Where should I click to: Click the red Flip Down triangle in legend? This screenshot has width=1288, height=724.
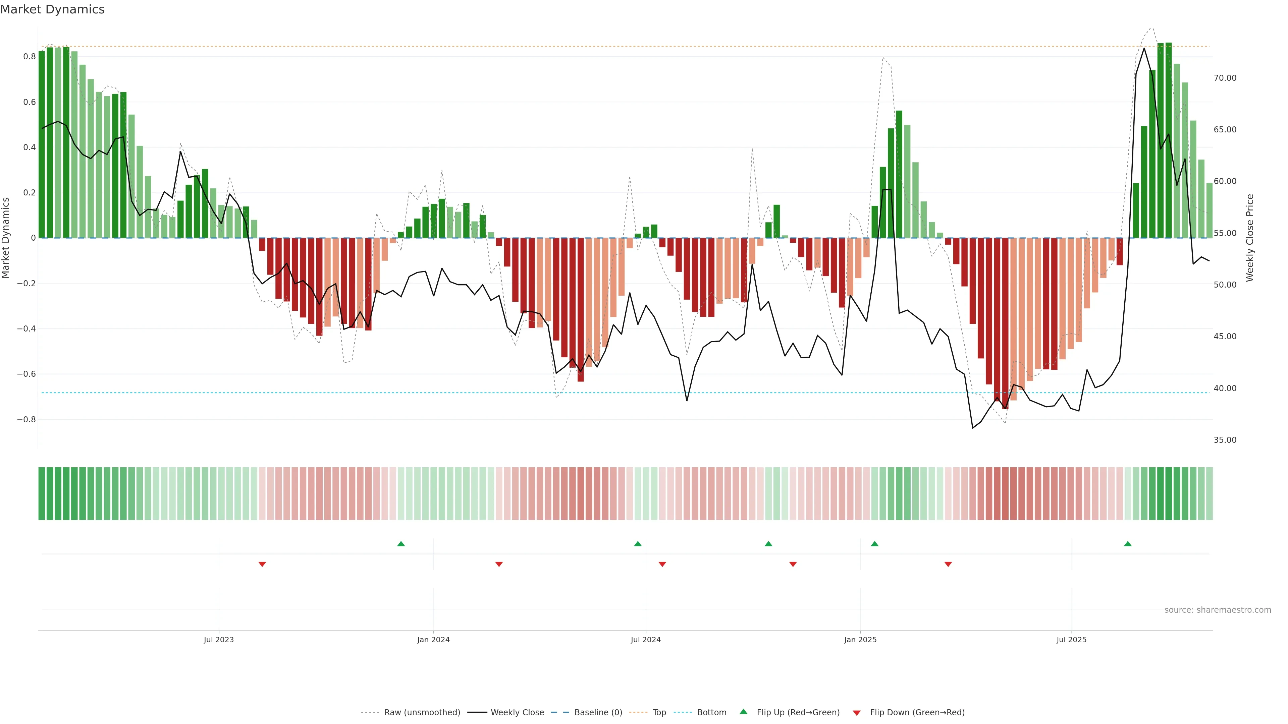click(857, 713)
